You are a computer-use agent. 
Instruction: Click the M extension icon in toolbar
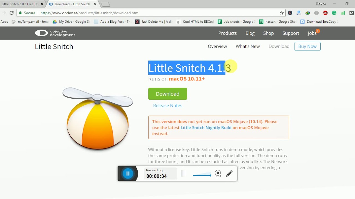pos(352,13)
